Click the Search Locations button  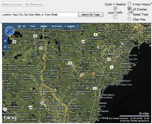click(12, 4)
